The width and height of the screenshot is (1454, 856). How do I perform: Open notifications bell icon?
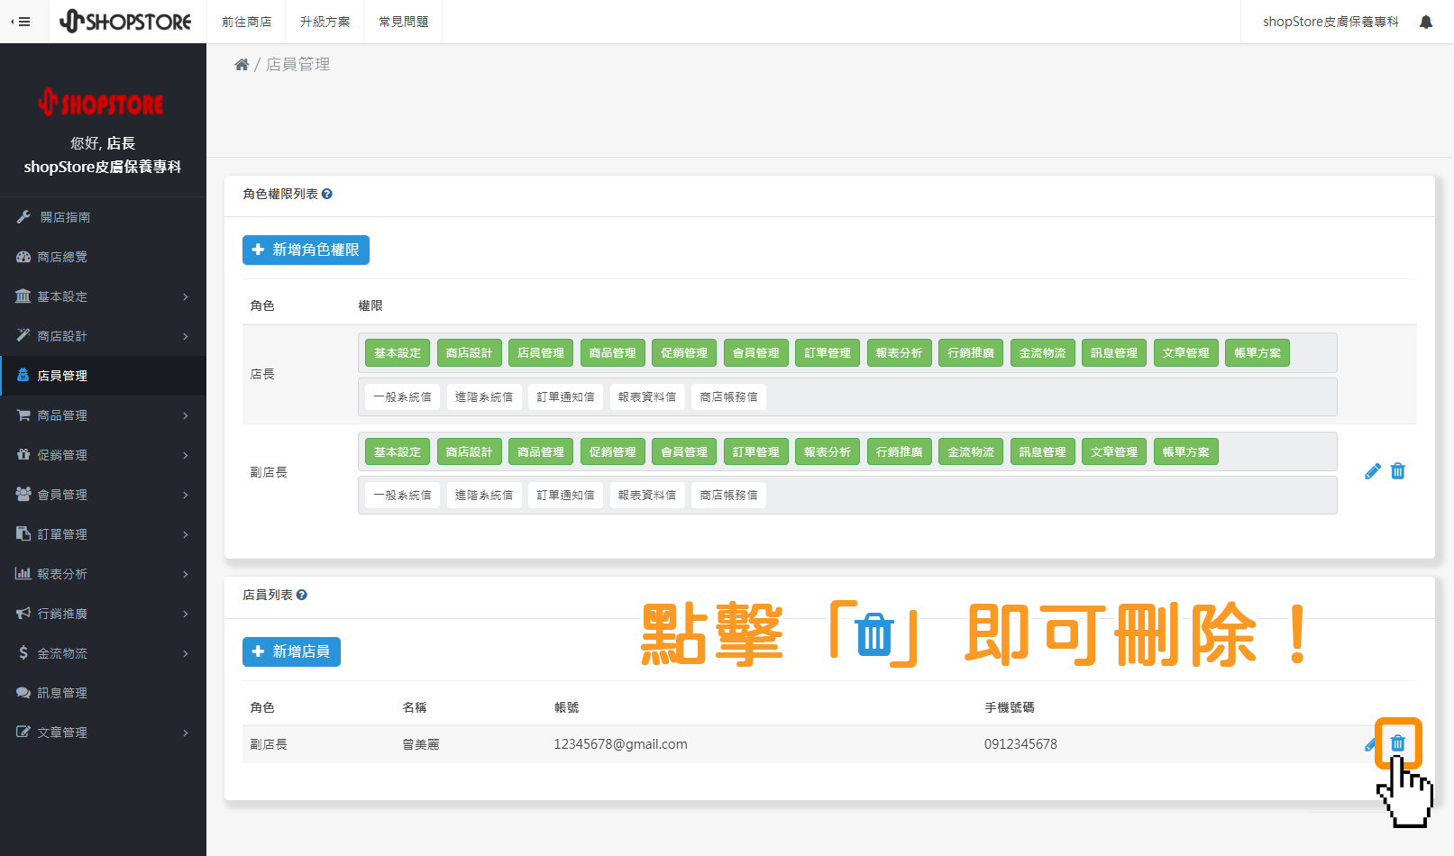coord(1426,22)
